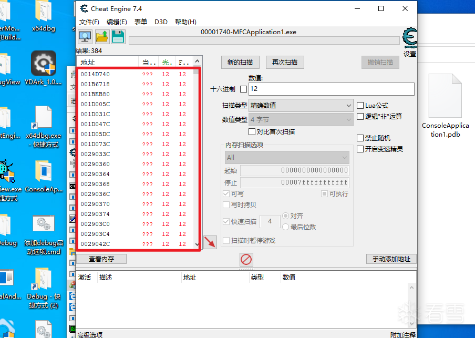Open the 表单 menu
This screenshot has width=475, height=338.
tap(141, 22)
